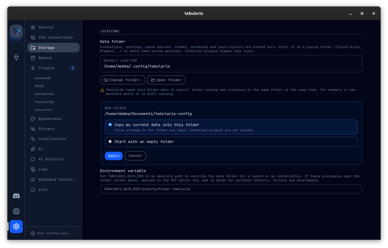Click the Open folder button
This screenshot has height=248, width=388.
click(166, 80)
